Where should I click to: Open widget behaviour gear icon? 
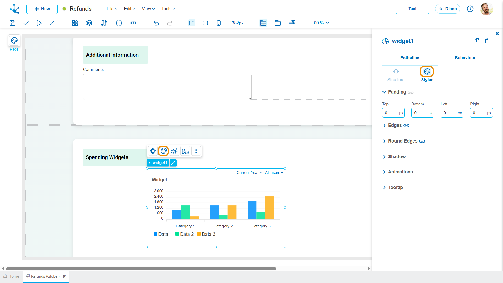[174, 151]
